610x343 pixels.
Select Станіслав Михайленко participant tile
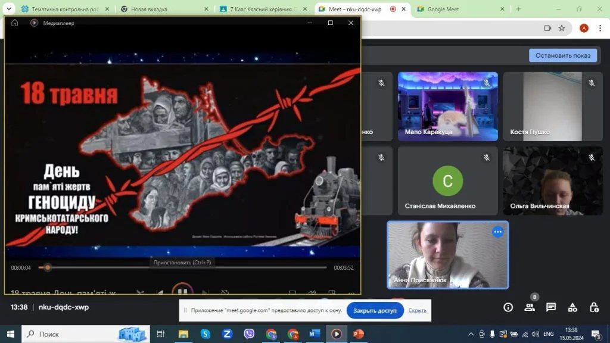pyautogui.click(x=448, y=181)
